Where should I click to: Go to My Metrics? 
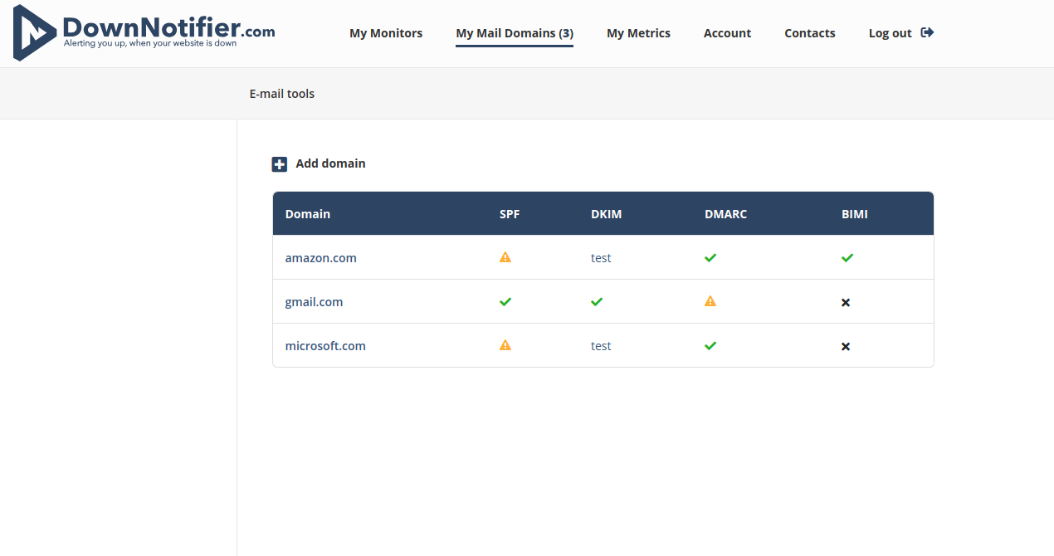(x=638, y=33)
